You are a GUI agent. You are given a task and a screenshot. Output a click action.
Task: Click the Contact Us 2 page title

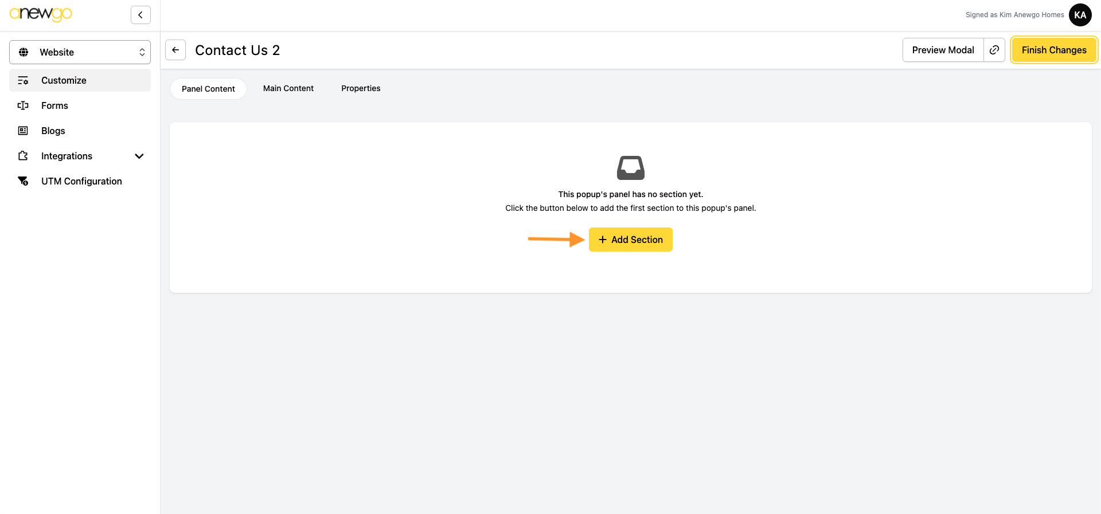click(x=237, y=50)
